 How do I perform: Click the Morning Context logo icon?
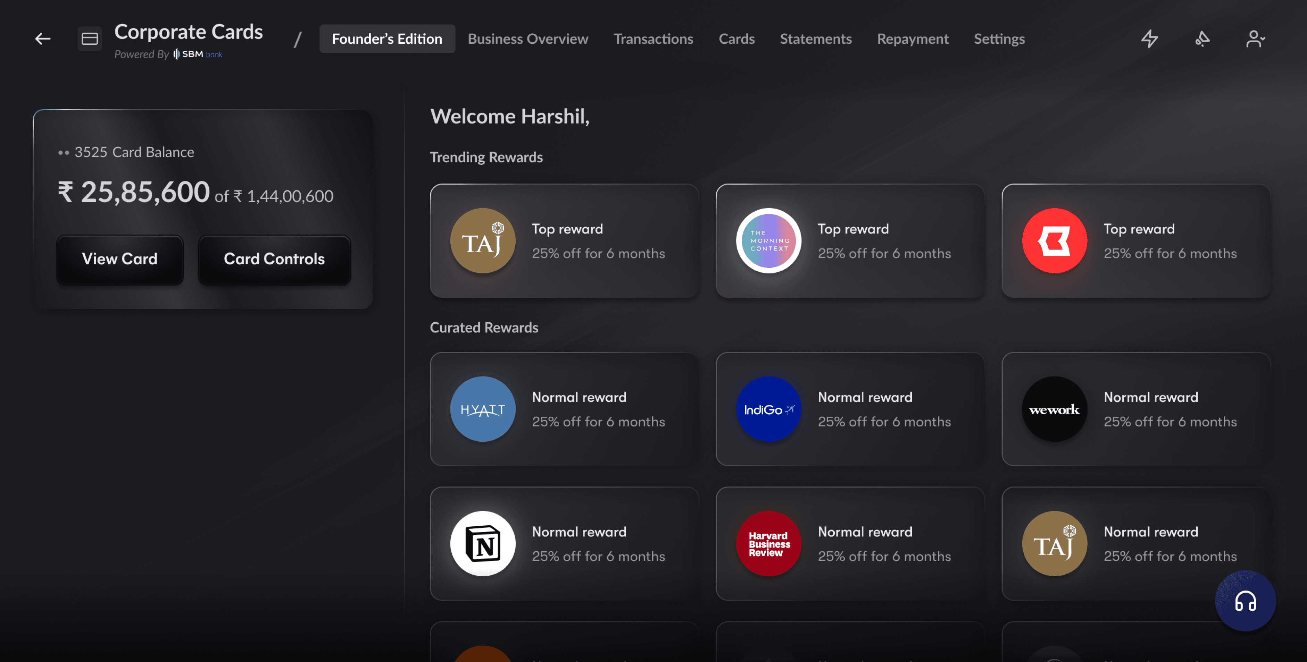click(768, 241)
